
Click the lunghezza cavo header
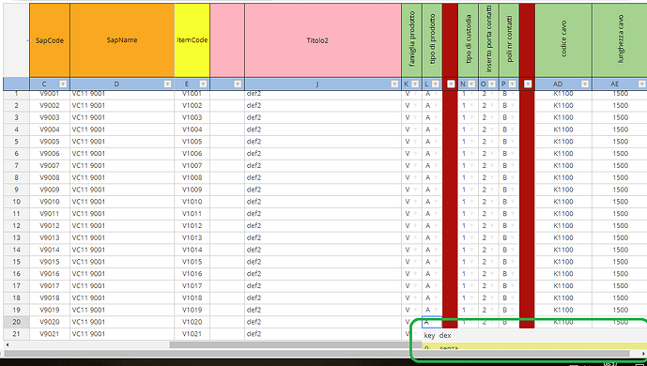[x=620, y=40]
